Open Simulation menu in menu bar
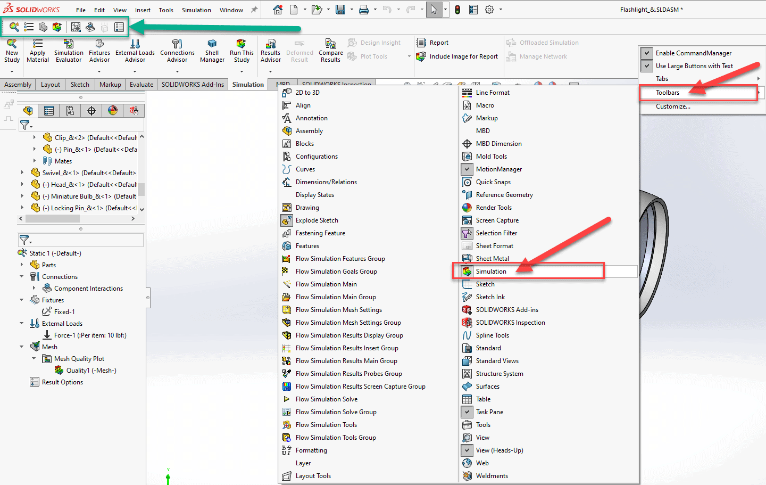 pos(196,10)
